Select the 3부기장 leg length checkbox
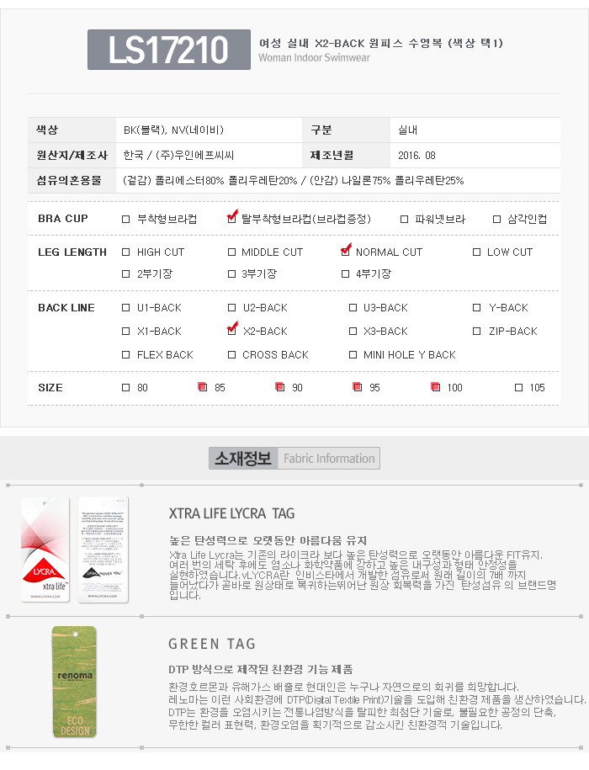This screenshot has width=589, height=770. [x=231, y=274]
